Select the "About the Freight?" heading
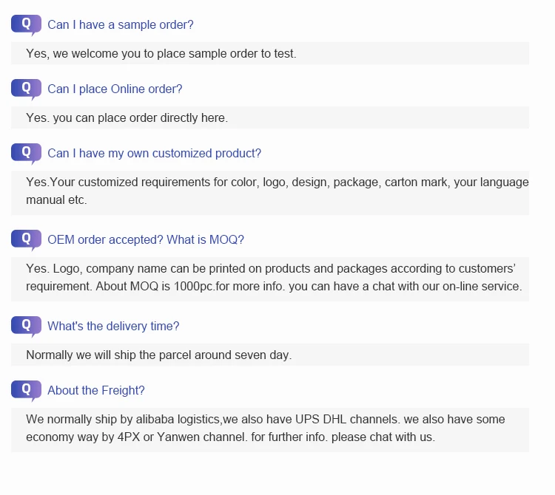Image resolution: width=555 pixels, height=495 pixels. pyautogui.click(x=96, y=391)
